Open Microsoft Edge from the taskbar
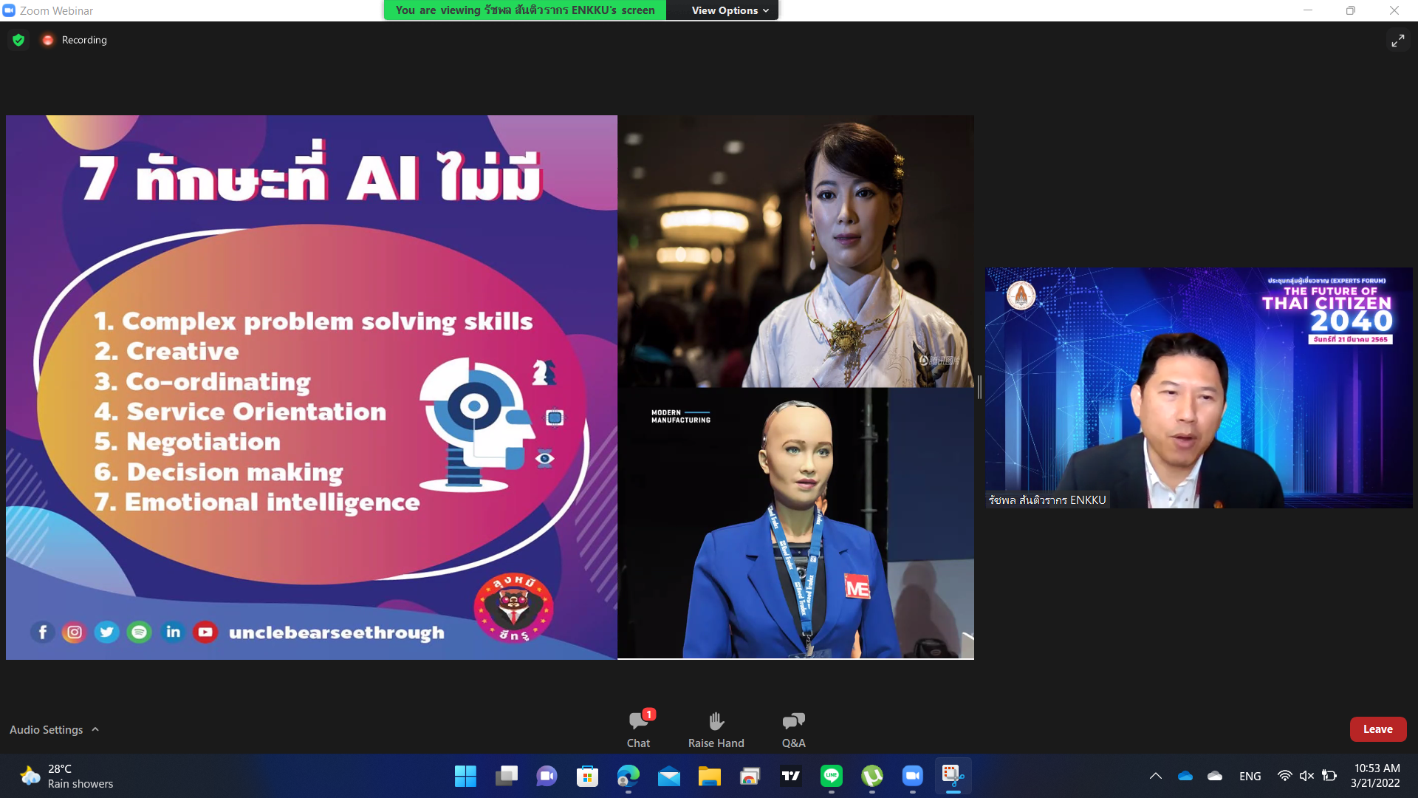Image resolution: width=1418 pixels, height=798 pixels. [x=628, y=776]
